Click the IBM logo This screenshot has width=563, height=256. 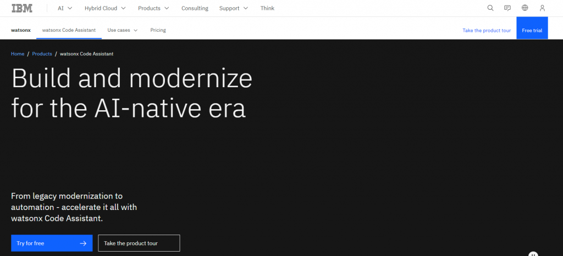22,8
